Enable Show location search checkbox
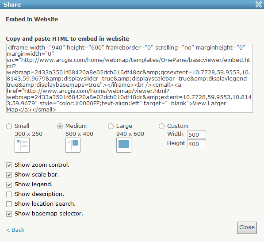Screen dimensions: 264x242 point(9,204)
